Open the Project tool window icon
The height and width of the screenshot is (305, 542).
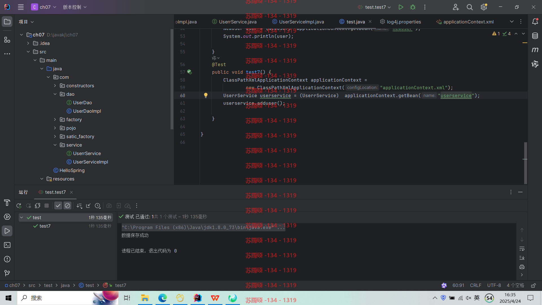pos(7,22)
